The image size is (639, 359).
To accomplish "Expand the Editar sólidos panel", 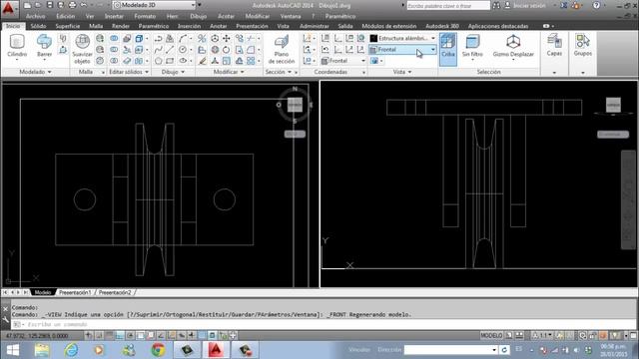I will click(x=129, y=72).
